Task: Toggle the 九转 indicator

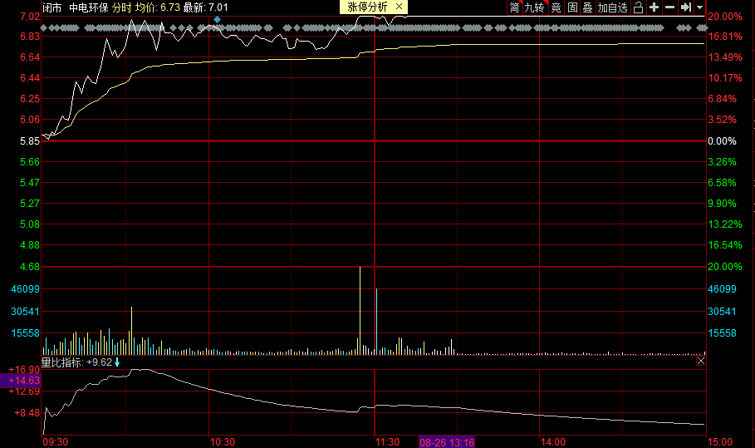Action: tap(534, 7)
